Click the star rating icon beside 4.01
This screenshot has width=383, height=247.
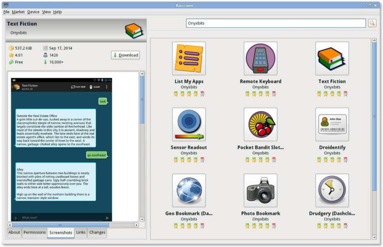(x=11, y=55)
